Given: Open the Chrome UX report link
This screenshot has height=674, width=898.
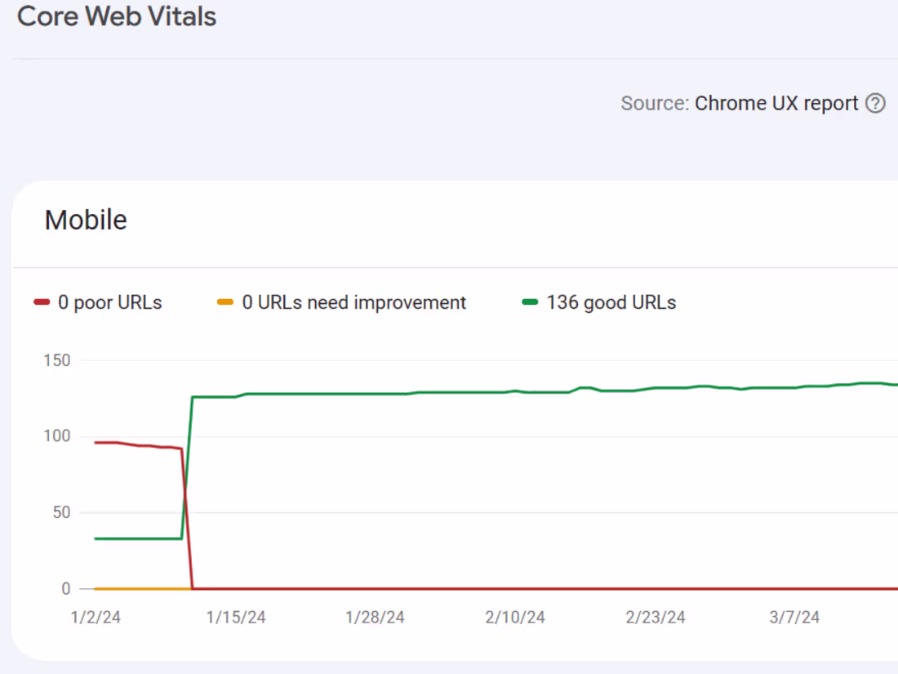Looking at the screenshot, I should pos(776,103).
